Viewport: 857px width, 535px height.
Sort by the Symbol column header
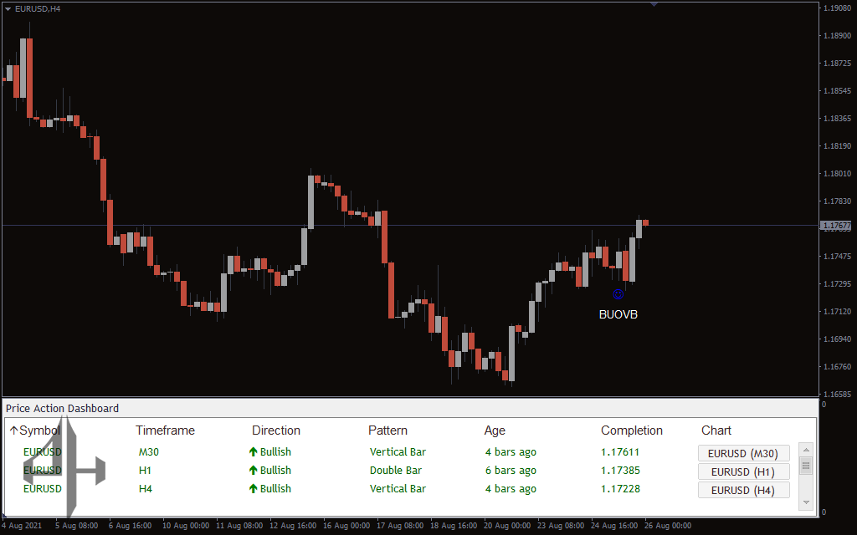click(x=35, y=431)
